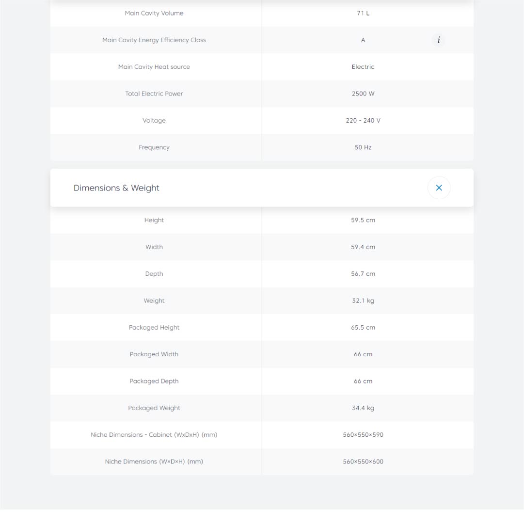Click the 50 Hz frequency value

(363, 147)
